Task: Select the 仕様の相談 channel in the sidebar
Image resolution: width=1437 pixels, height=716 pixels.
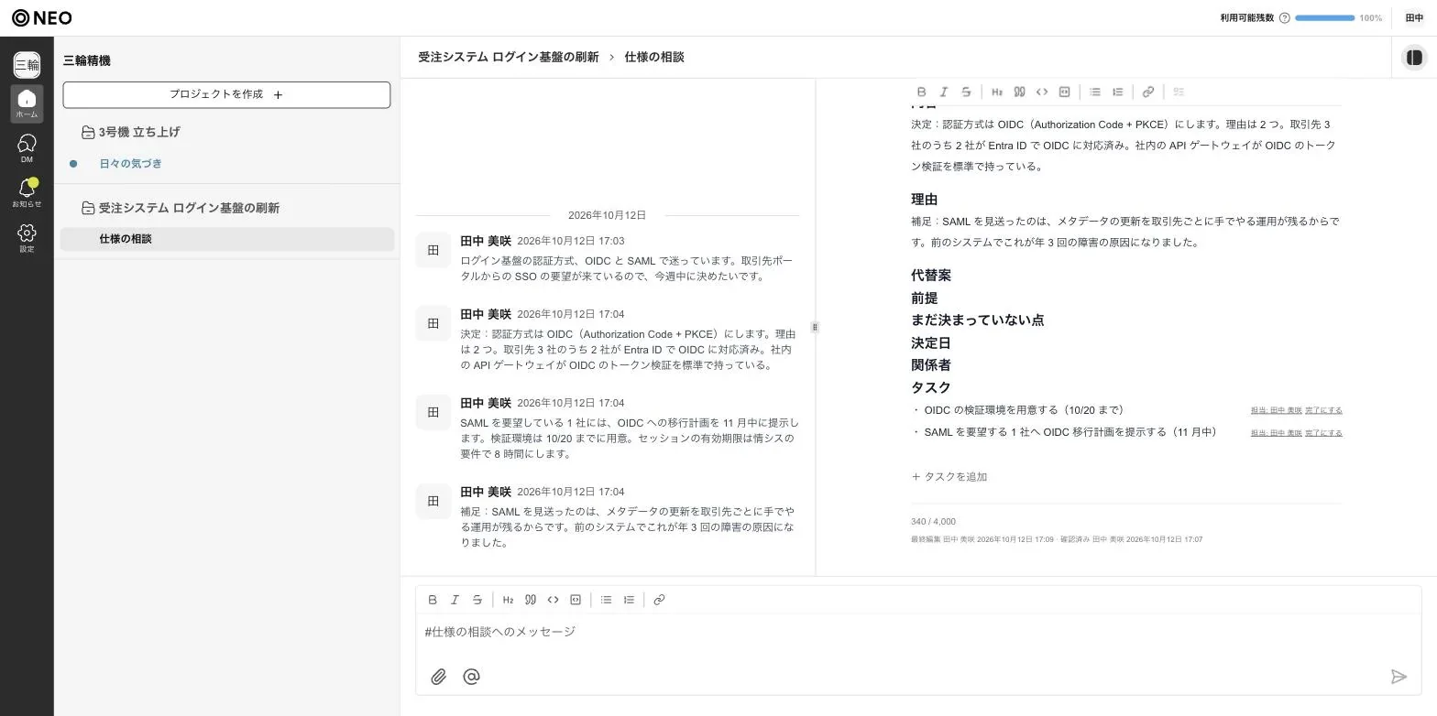Action: pyautogui.click(x=227, y=239)
